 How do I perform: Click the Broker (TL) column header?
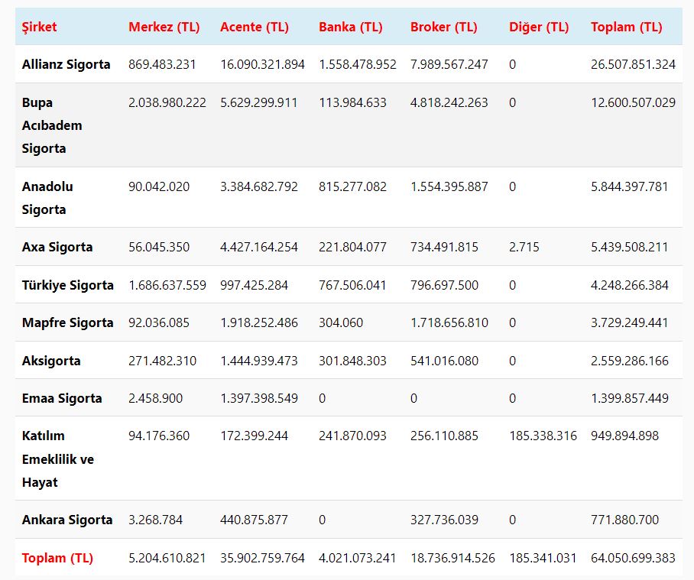[x=443, y=27]
